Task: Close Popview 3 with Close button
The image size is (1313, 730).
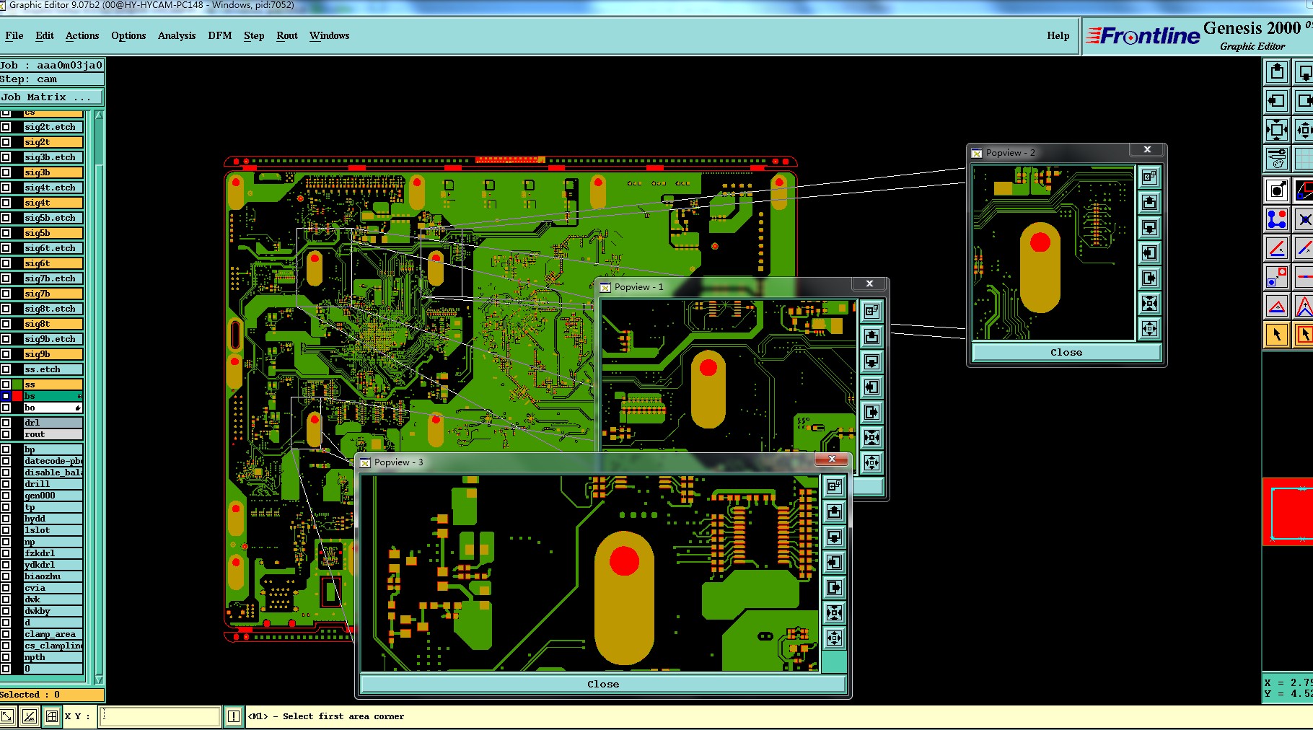Action: pyautogui.click(x=603, y=684)
